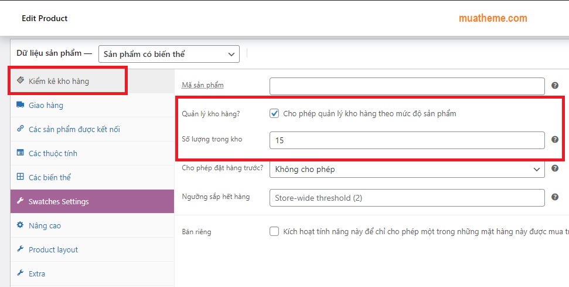
Task: Click help icon beside Ngưỡng sắp hết hàng
Action: tap(555, 198)
